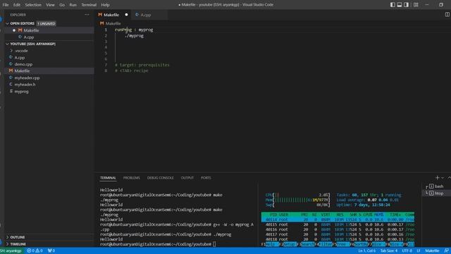Click editor line 2 containing ./myprog
451x254 pixels.
pyautogui.click(x=134, y=36)
